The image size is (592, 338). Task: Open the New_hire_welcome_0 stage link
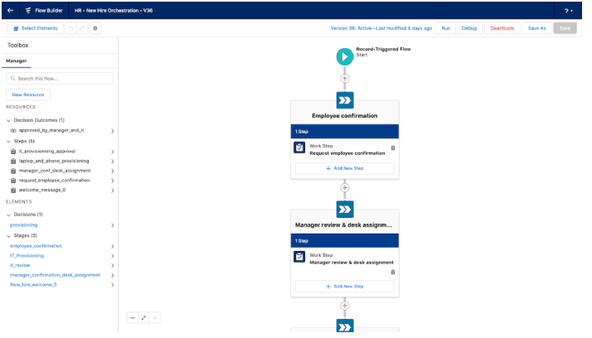pos(33,285)
